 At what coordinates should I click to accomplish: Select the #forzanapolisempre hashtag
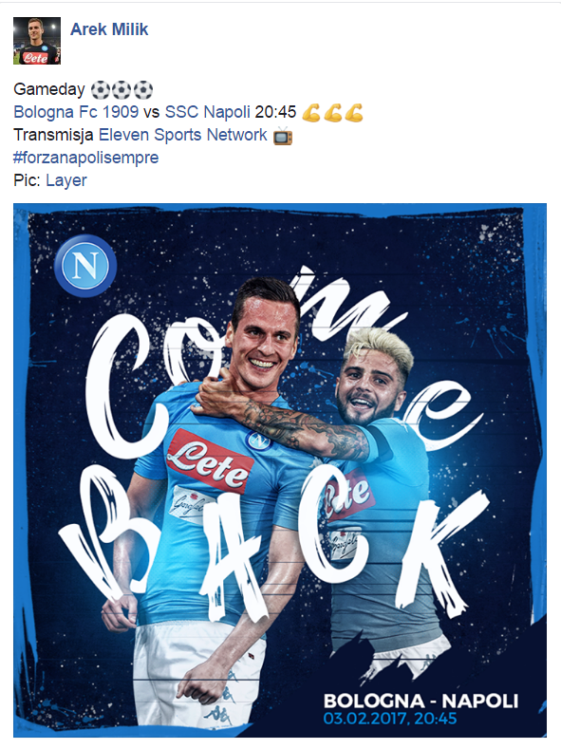[86, 158]
